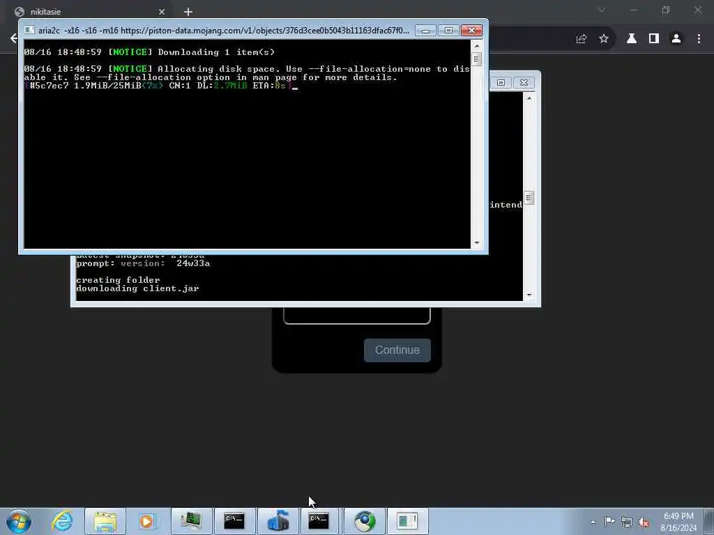Open the clock showing 6:49 PM
This screenshot has height=535, width=714.
pos(678,521)
